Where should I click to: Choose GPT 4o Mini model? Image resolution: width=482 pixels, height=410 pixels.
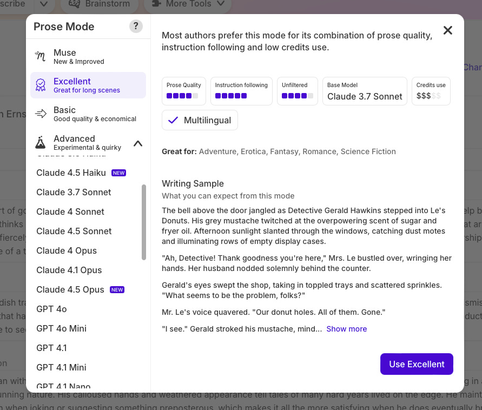tap(61, 328)
